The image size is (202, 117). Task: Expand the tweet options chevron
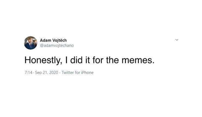177,40
